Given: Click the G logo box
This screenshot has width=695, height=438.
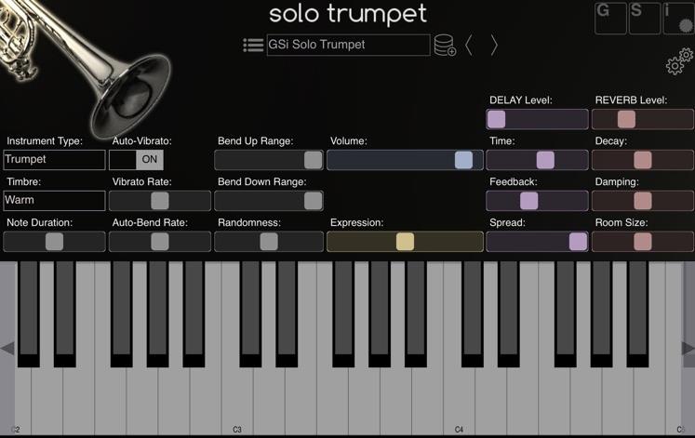Looking at the screenshot, I should [610, 18].
